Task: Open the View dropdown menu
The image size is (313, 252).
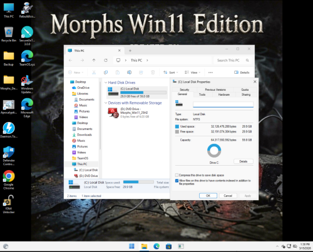Action: (x=192, y=73)
